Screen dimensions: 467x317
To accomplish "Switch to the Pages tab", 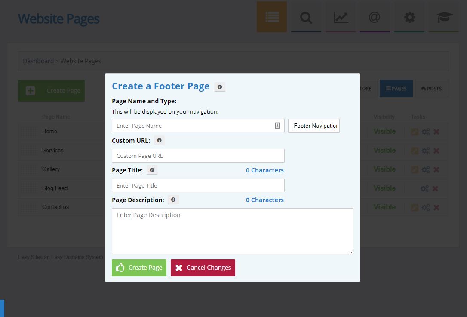I will (x=396, y=89).
